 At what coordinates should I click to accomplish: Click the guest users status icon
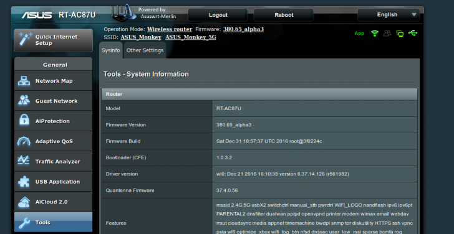(x=387, y=33)
